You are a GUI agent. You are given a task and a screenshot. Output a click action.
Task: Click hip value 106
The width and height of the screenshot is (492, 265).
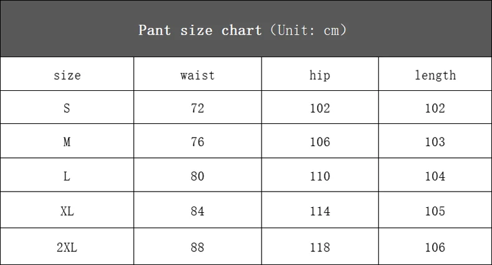click(319, 142)
